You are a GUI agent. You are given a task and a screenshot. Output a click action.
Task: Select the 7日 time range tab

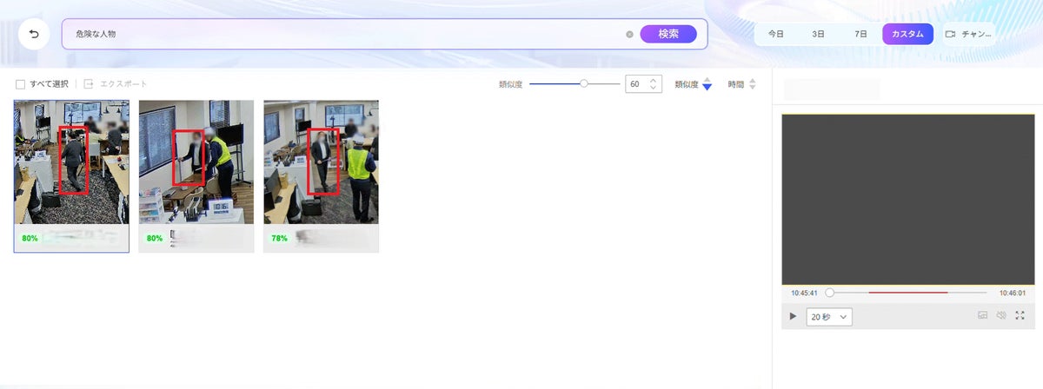tap(860, 34)
